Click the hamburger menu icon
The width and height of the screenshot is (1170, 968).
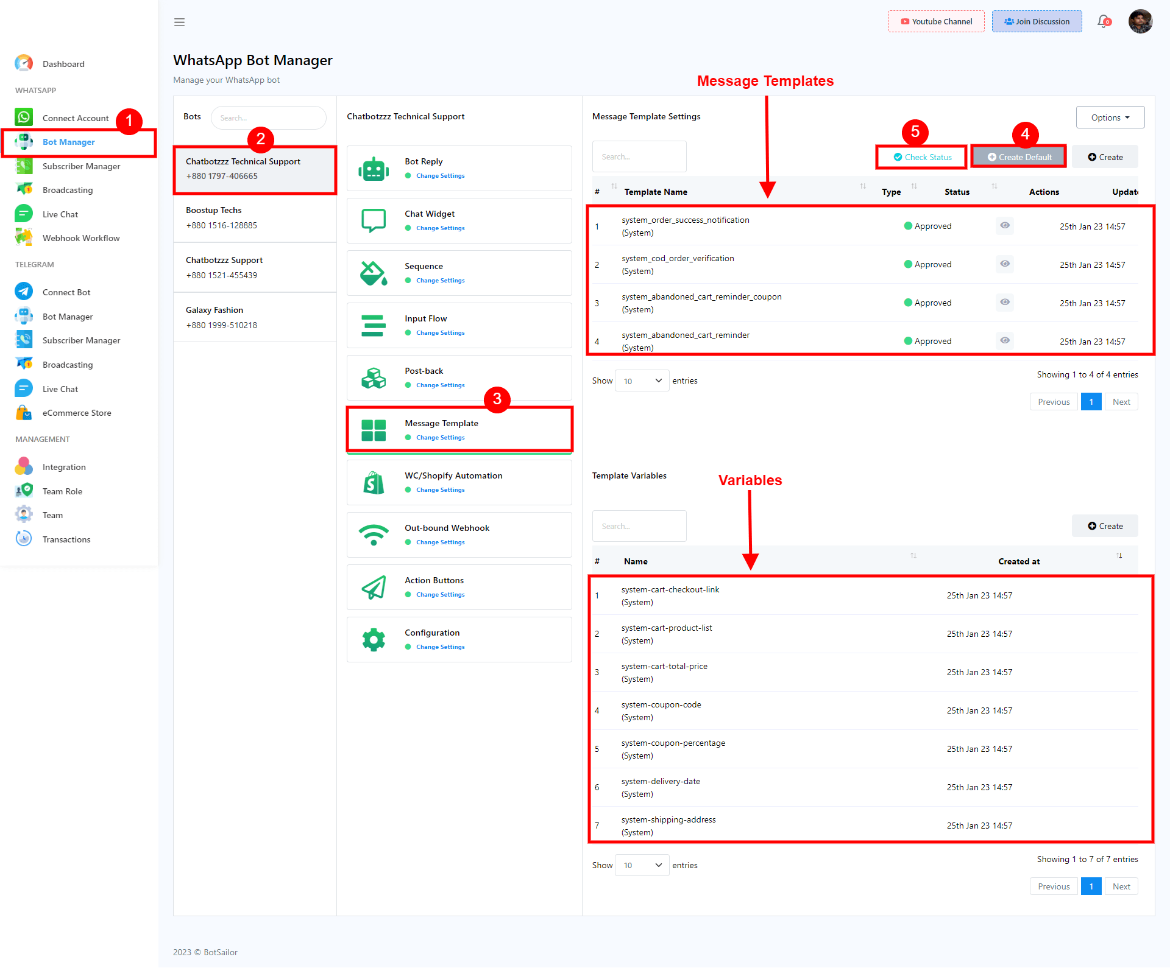click(179, 23)
